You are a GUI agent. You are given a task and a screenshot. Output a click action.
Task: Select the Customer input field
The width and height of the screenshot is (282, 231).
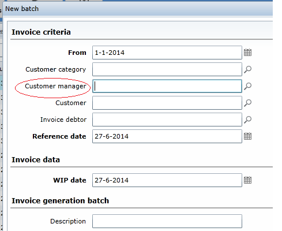(167, 103)
